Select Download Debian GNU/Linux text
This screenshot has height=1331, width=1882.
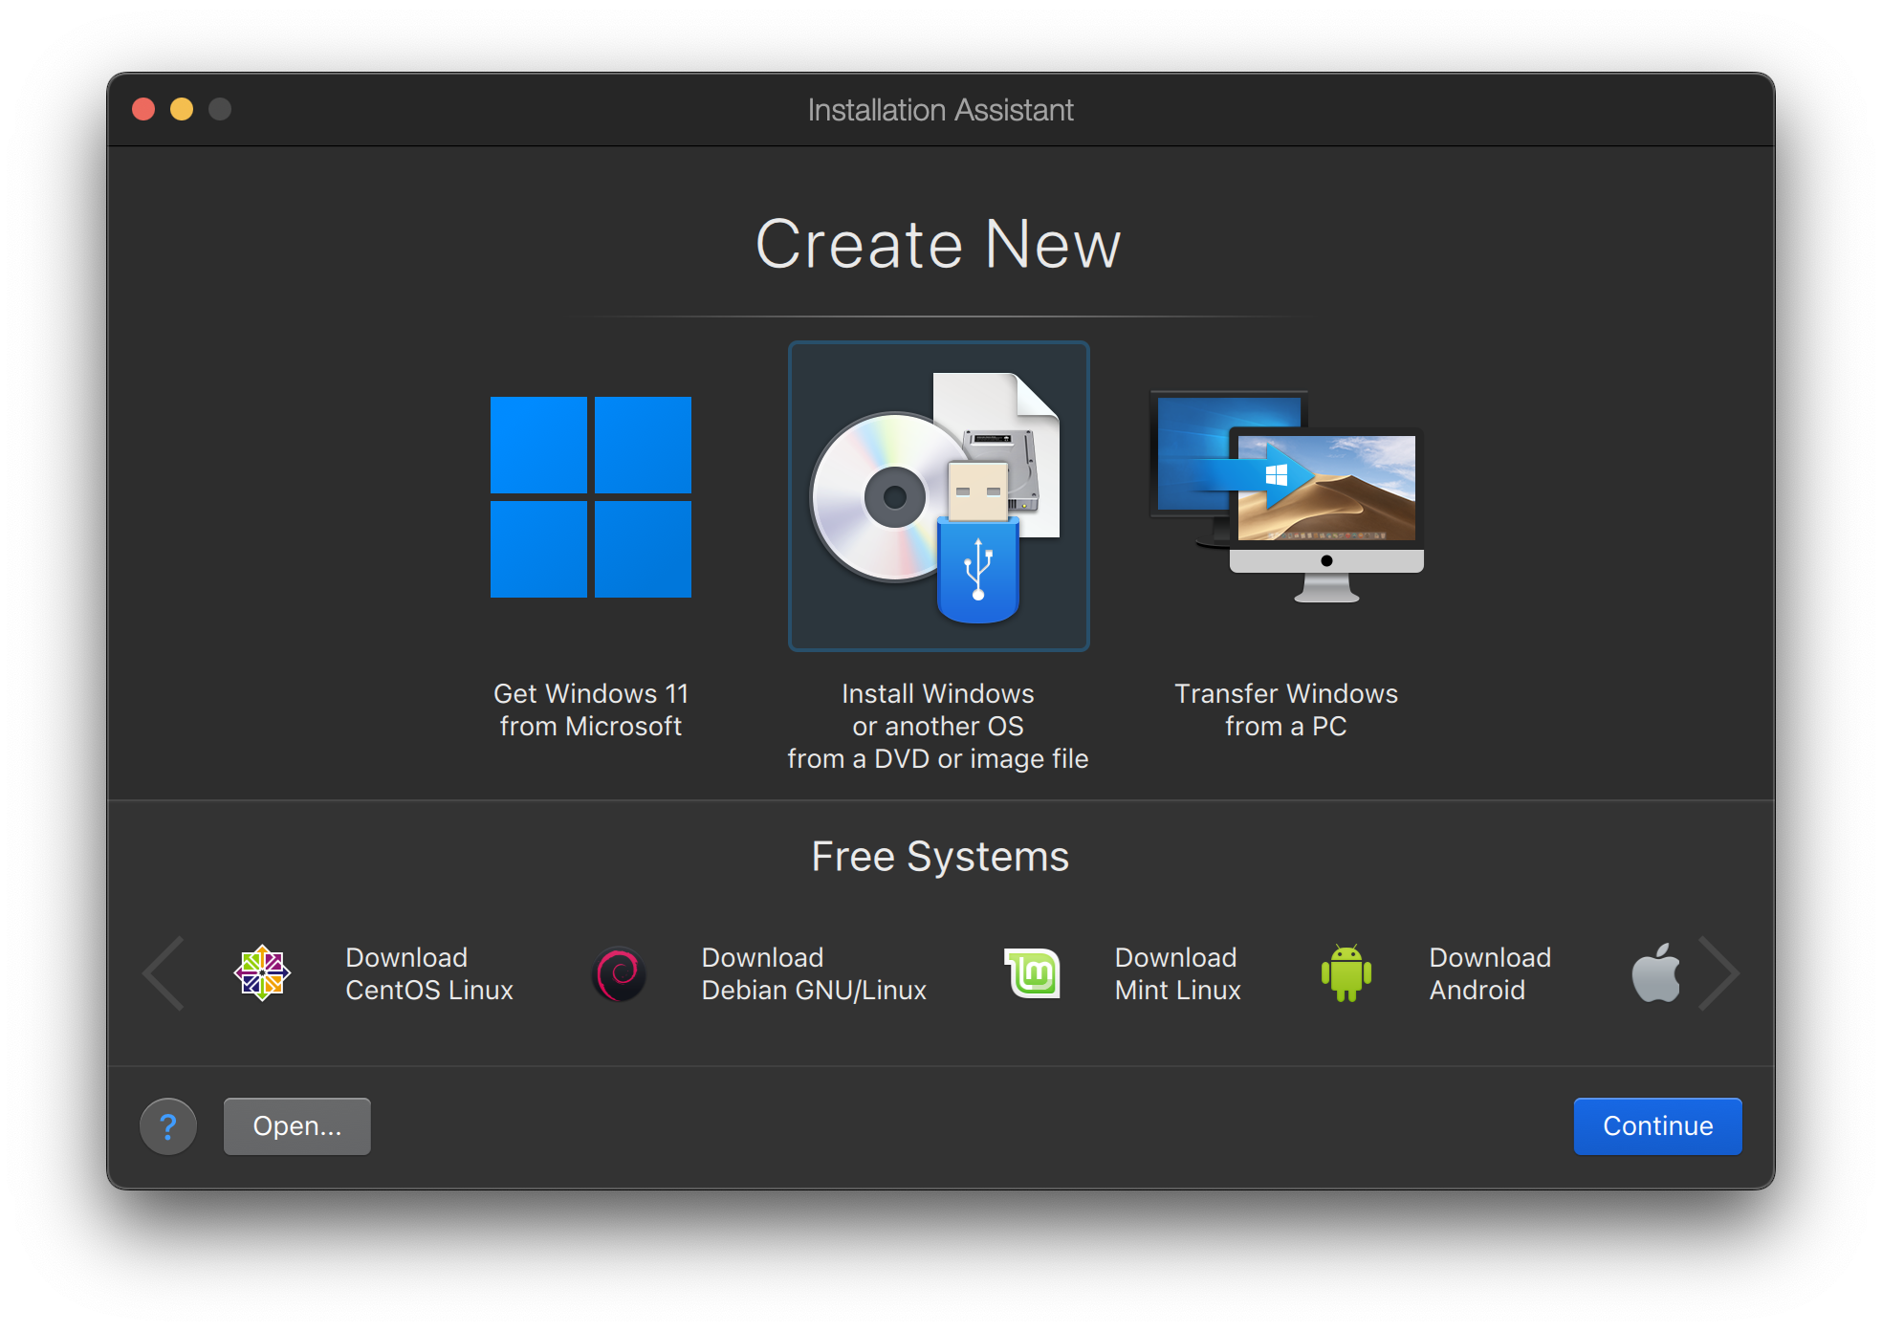pos(814,973)
